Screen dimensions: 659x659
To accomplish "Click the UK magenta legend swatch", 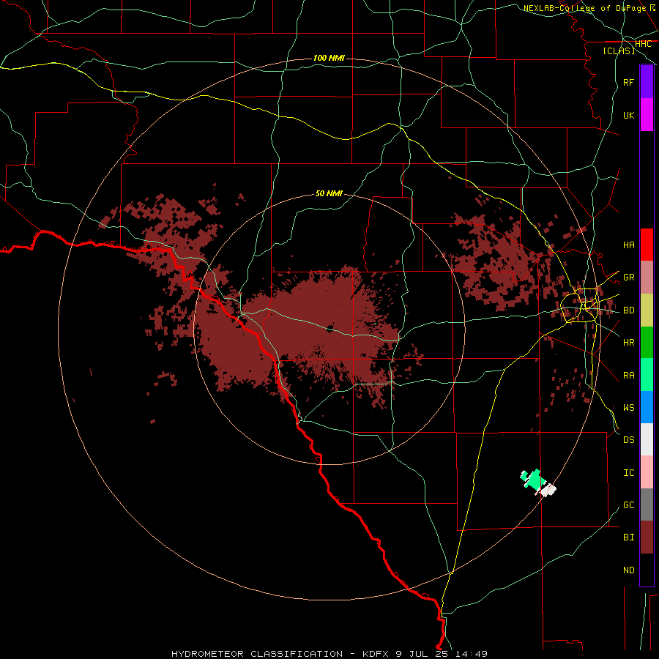I will (647, 115).
